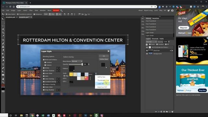Screen dimensions: 208x117
Task: Uncheck the Pattern Overlay checkbox
Action: pyautogui.click(x=44, y=84)
